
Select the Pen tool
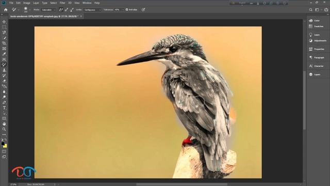pyautogui.click(x=4, y=102)
